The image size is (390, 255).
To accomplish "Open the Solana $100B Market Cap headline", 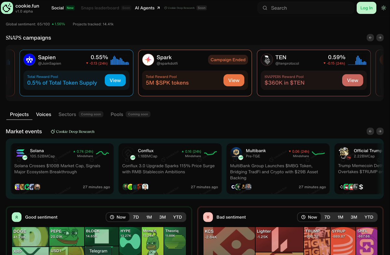I will tap(57, 169).
